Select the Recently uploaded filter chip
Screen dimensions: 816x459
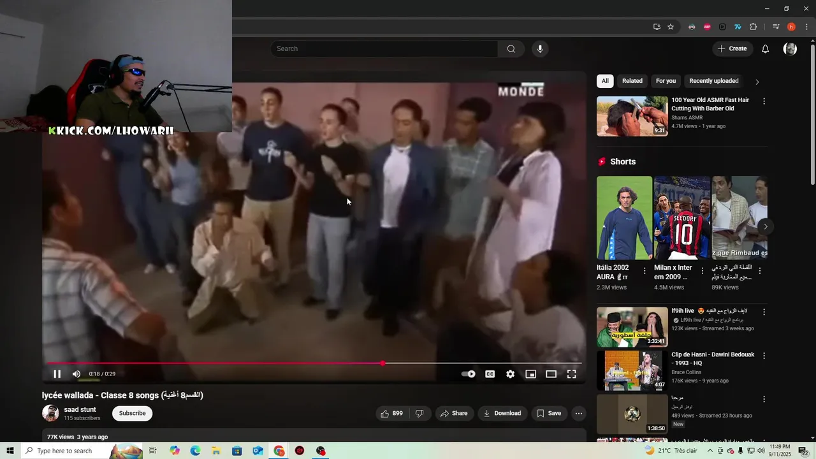pos(714,81)
